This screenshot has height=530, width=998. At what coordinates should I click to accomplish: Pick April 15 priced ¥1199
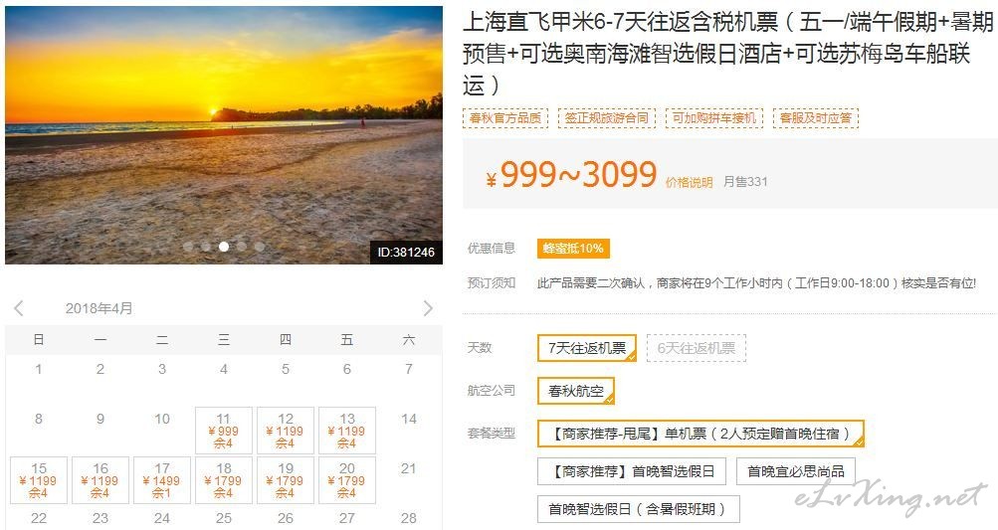38,480
